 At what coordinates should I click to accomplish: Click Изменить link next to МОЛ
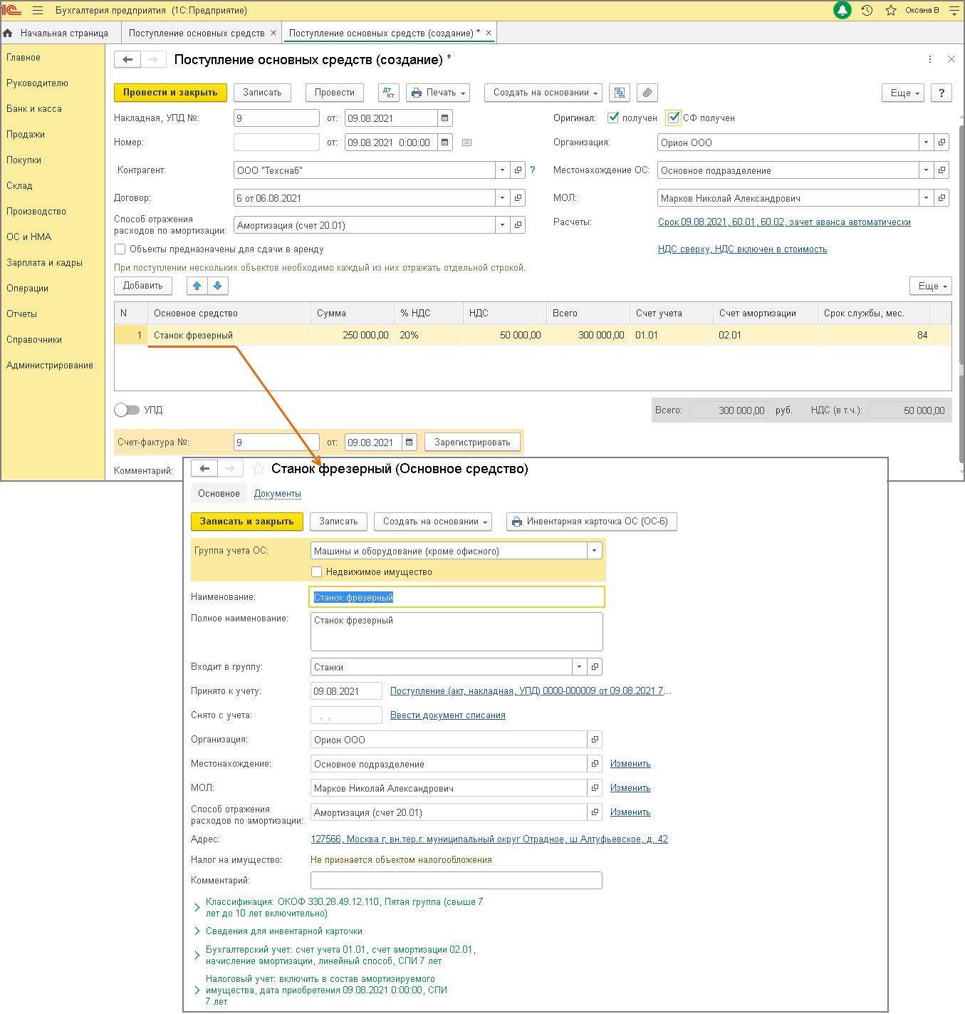630,788
